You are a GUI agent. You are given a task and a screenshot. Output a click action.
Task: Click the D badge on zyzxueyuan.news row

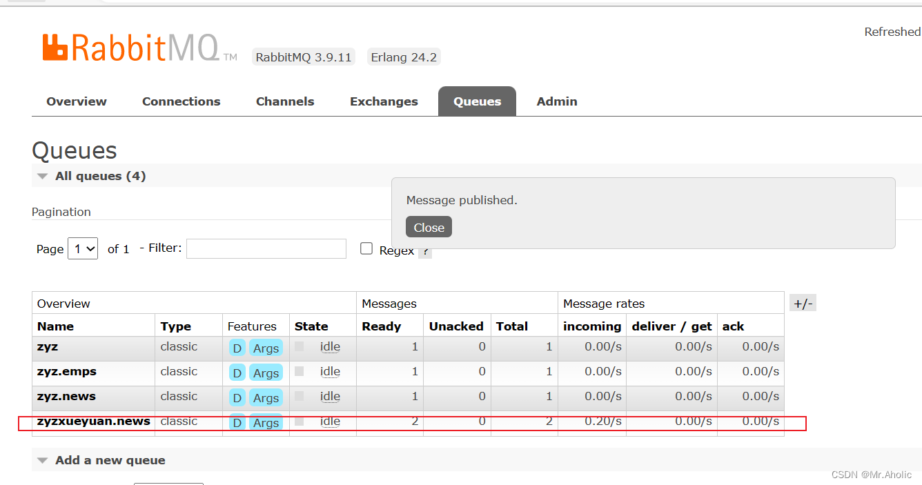point(237,422)
